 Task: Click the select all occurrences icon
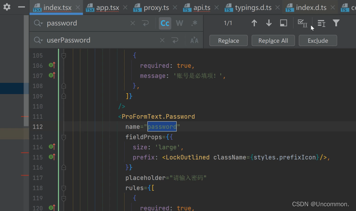[x=322, y=23]
